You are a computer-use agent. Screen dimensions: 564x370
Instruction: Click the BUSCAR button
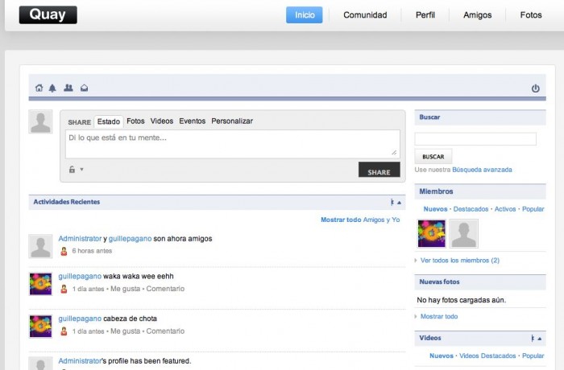[433, 157]
